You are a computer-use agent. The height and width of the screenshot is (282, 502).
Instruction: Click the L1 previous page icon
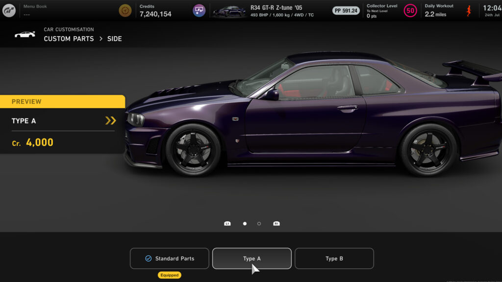point(227,223)
